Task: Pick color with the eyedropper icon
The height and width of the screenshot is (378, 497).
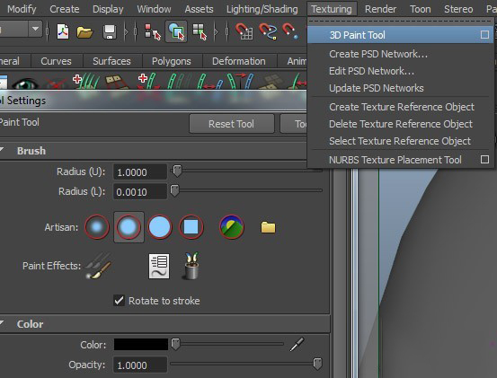Action: [x=297, y=345]
